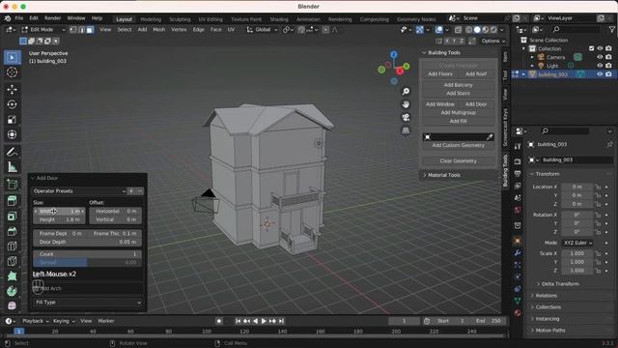The width and height of the screenshot is (618, 348).
Task: Open the Fill Type dropdown
Action: [x=88, y=303]
